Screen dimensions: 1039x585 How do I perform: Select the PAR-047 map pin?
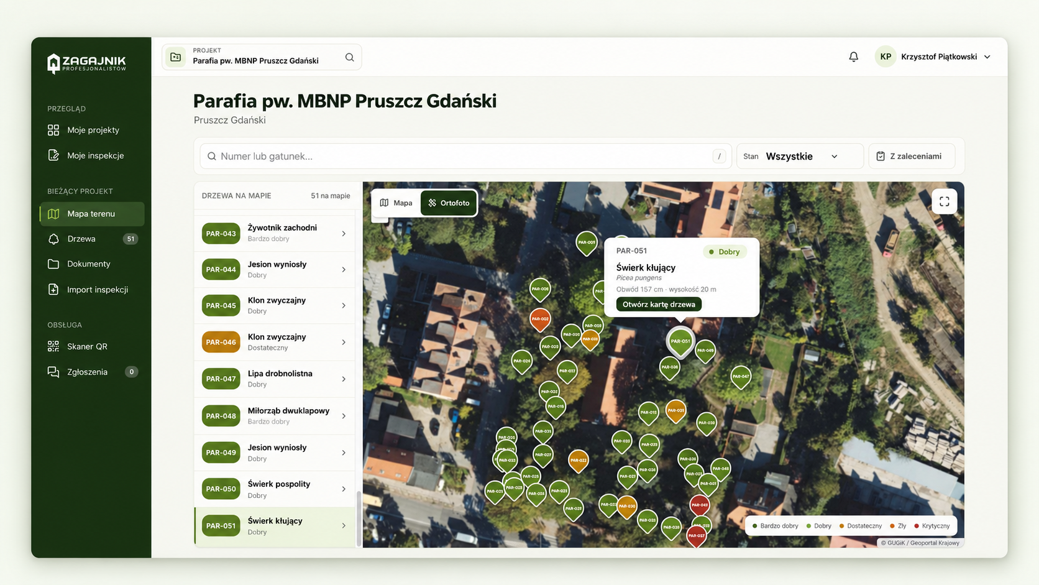(741, 377)
